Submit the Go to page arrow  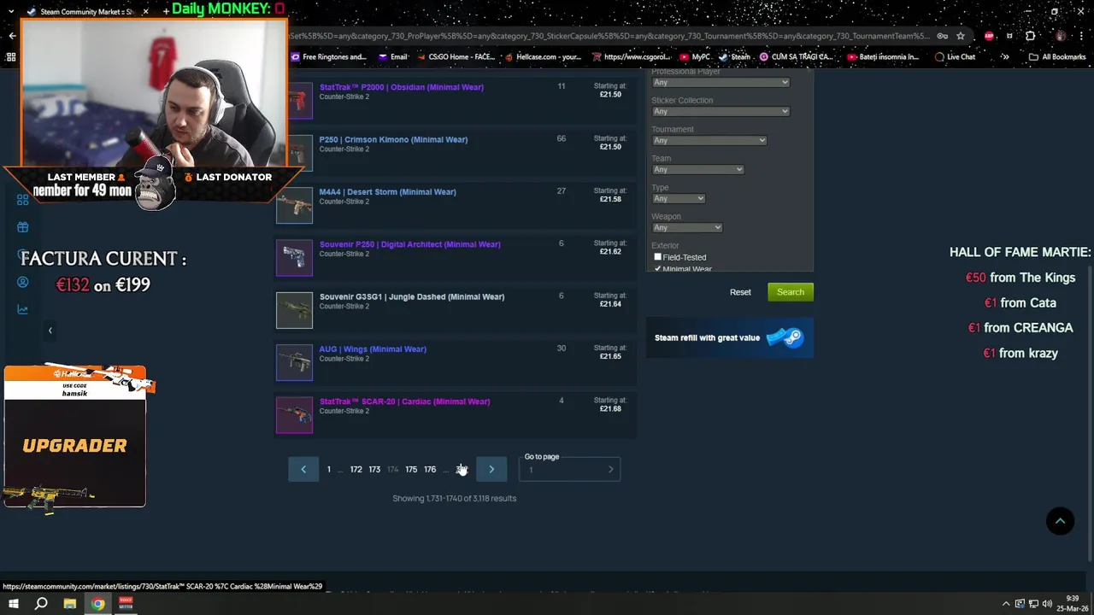(611, 470)
